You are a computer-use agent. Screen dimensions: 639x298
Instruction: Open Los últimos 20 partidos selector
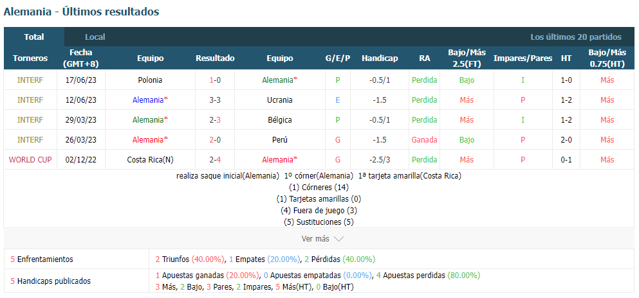pos(576,37)
